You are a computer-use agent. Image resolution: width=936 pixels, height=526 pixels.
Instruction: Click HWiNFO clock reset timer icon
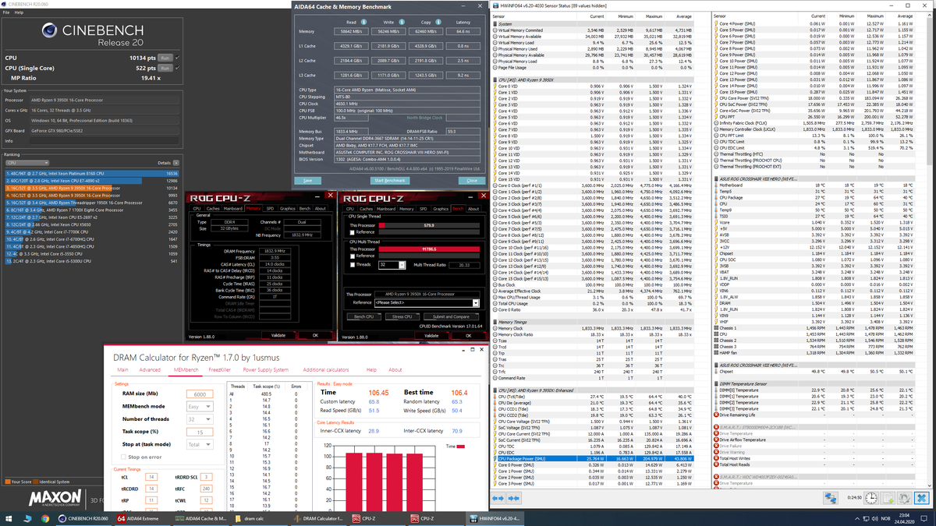870,498
